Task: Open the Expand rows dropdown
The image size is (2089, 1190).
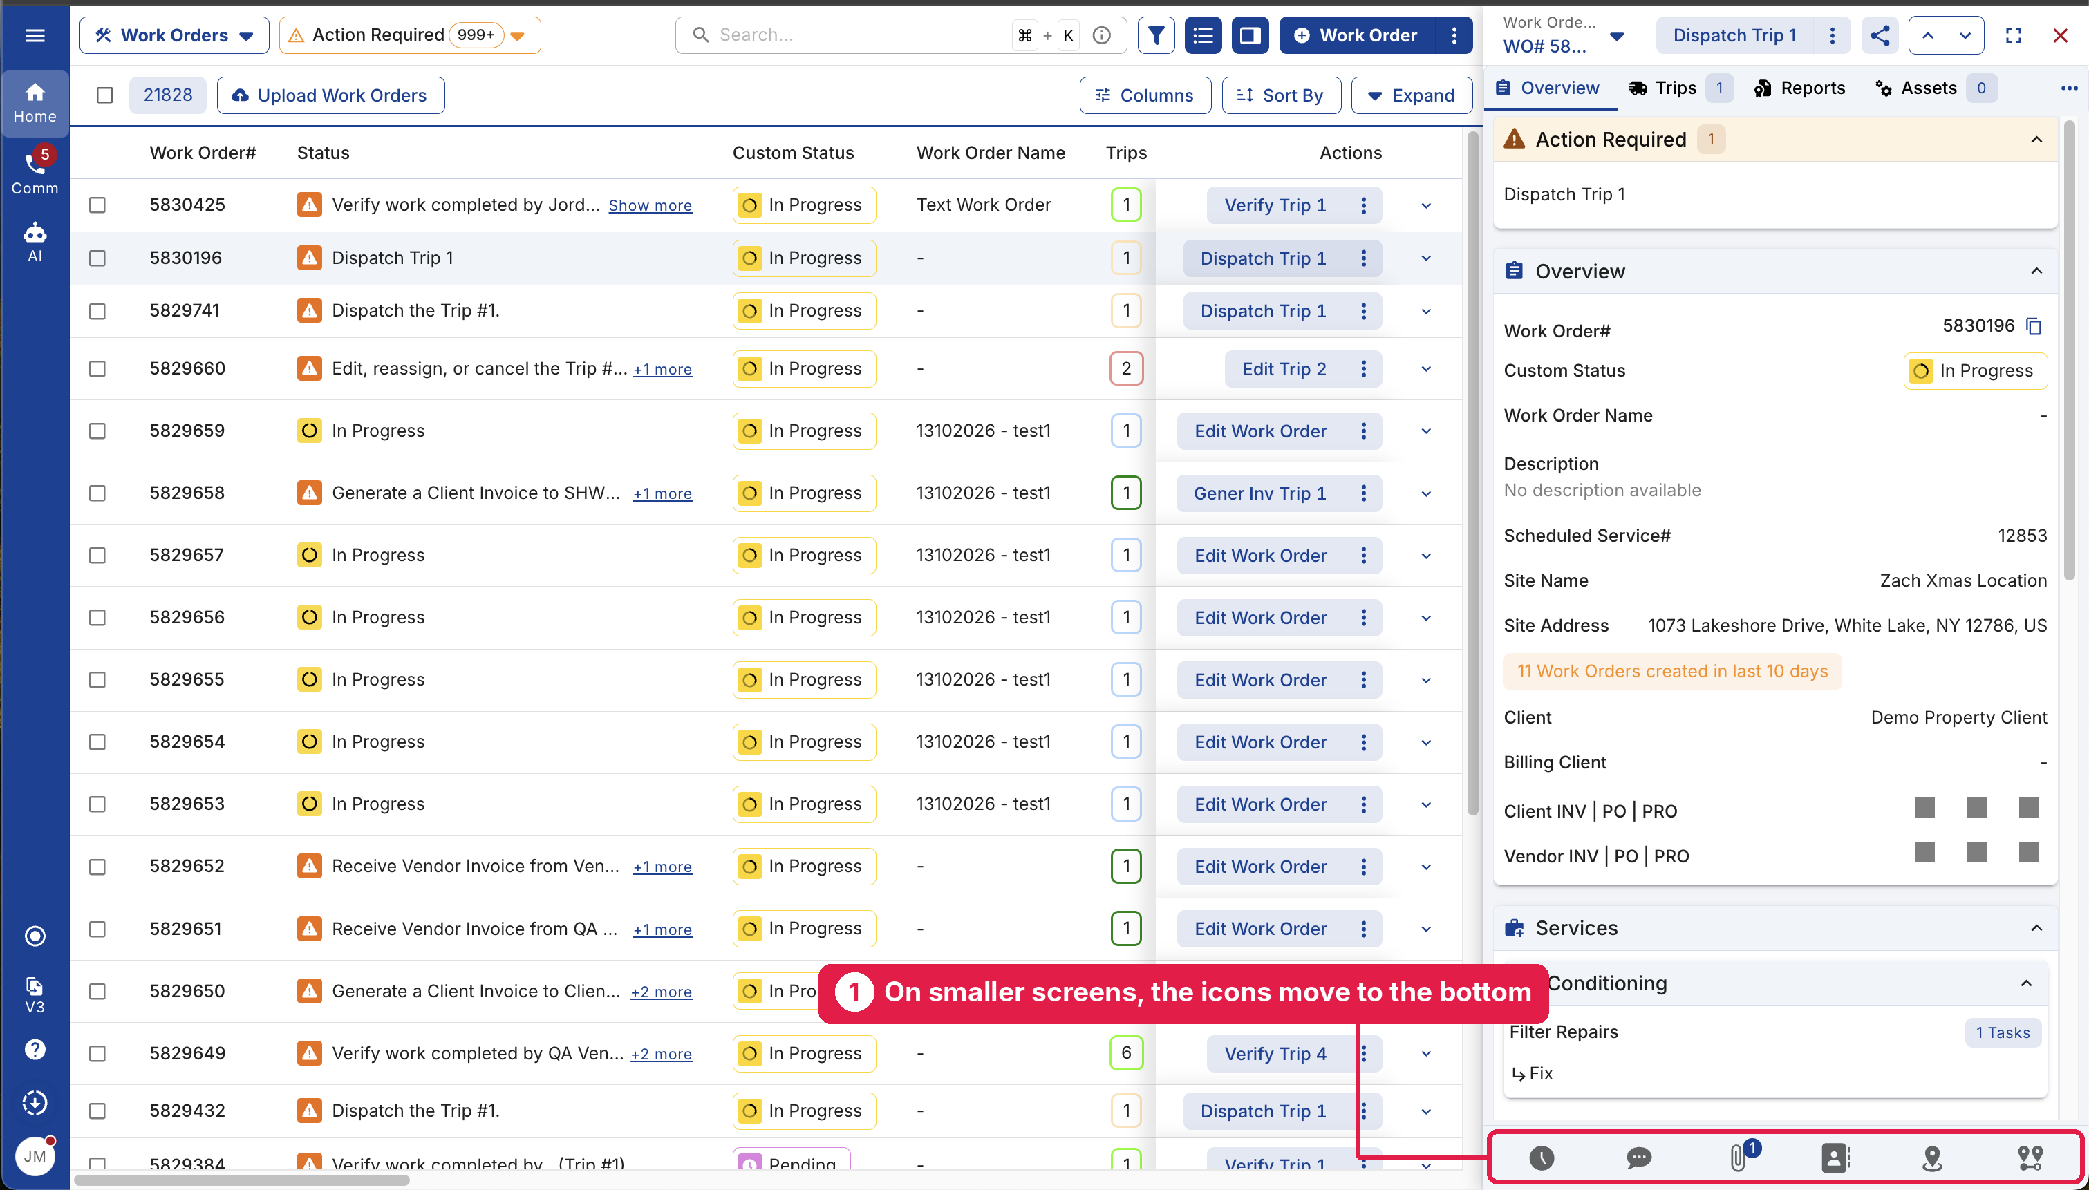Action: point(1412,95)
